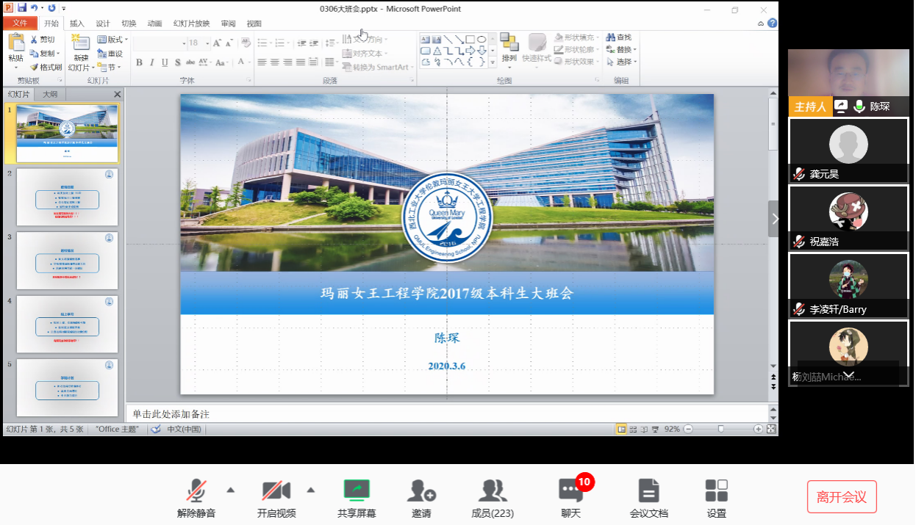The height and width of the screenshot is (525, 916).
Task: Click the Leave Meeting (离开会议) button
Action: (x=842, y=497)
